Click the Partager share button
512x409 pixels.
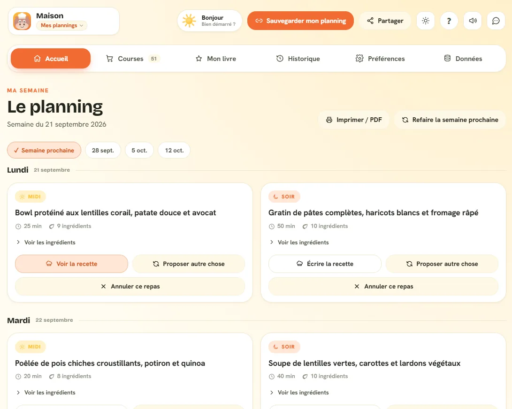tap(385, 21)
